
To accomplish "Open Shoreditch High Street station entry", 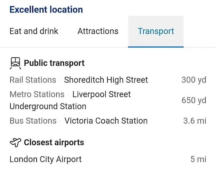I will pyautogui.click(x=106, y=80).
